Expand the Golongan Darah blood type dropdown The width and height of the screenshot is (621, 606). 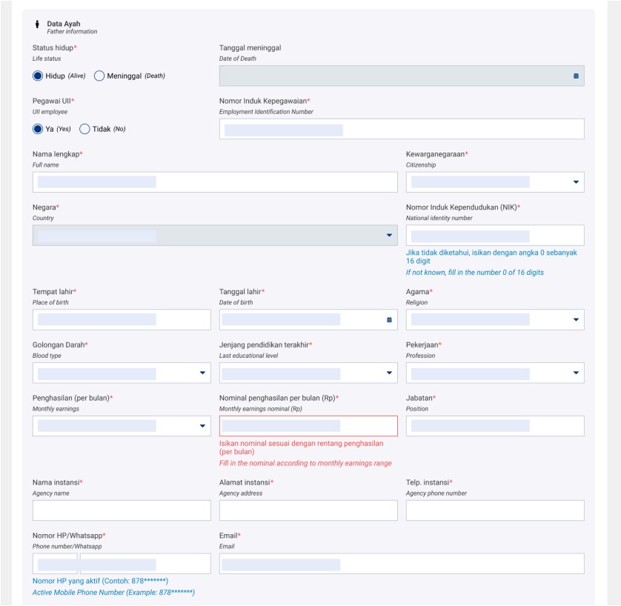click(202, 373)
